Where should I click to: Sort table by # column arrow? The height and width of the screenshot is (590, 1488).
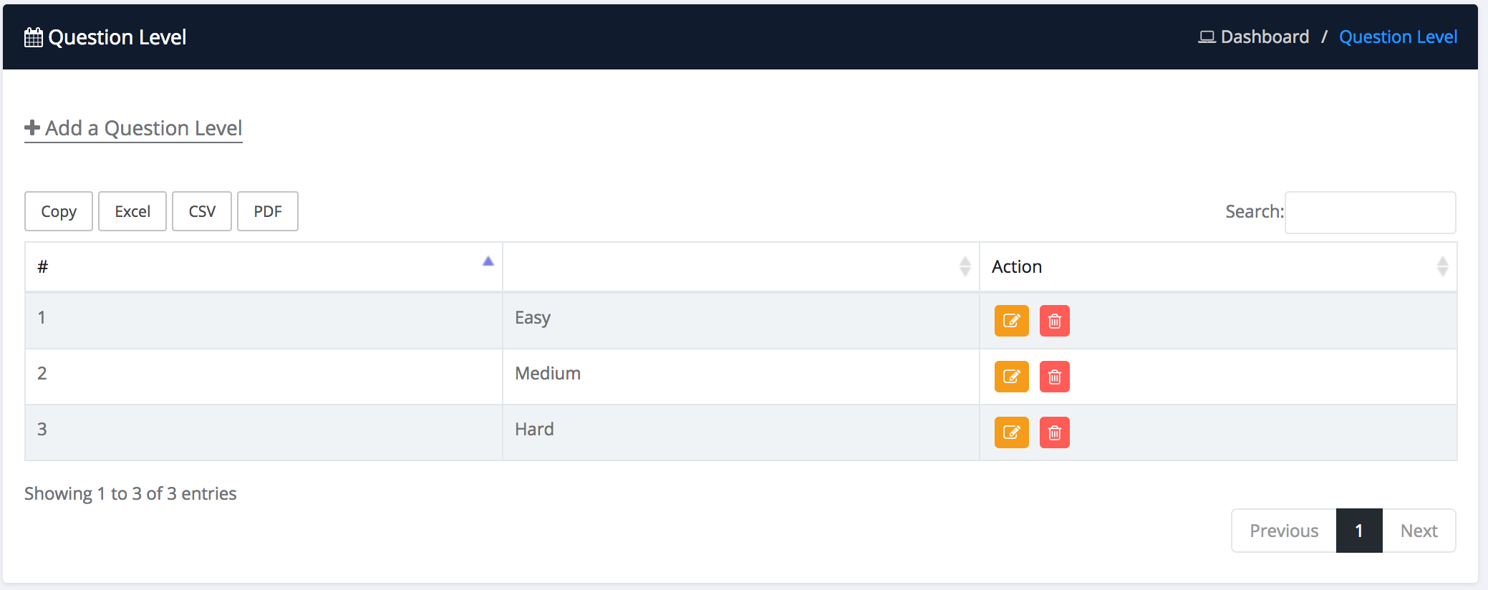488,262
